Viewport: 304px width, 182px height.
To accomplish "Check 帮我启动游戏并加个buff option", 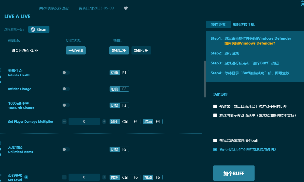I will pyautogui.click(x=215, y=140).
